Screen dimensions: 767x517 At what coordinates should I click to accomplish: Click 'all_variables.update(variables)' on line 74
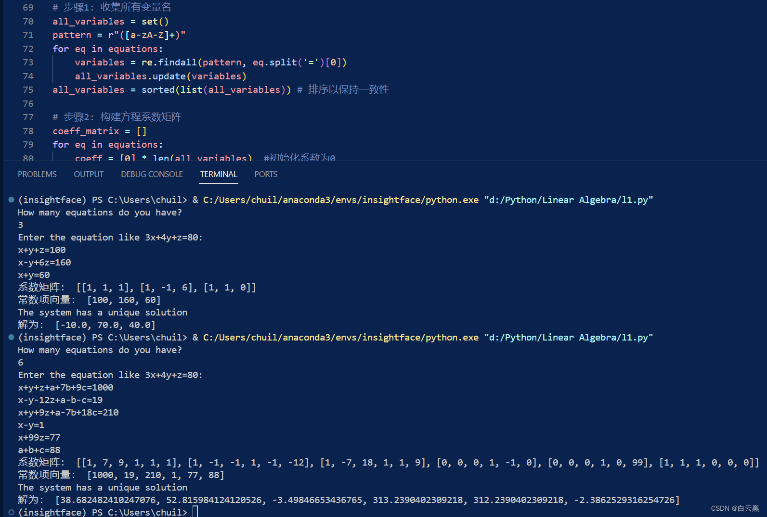[160, 76]
